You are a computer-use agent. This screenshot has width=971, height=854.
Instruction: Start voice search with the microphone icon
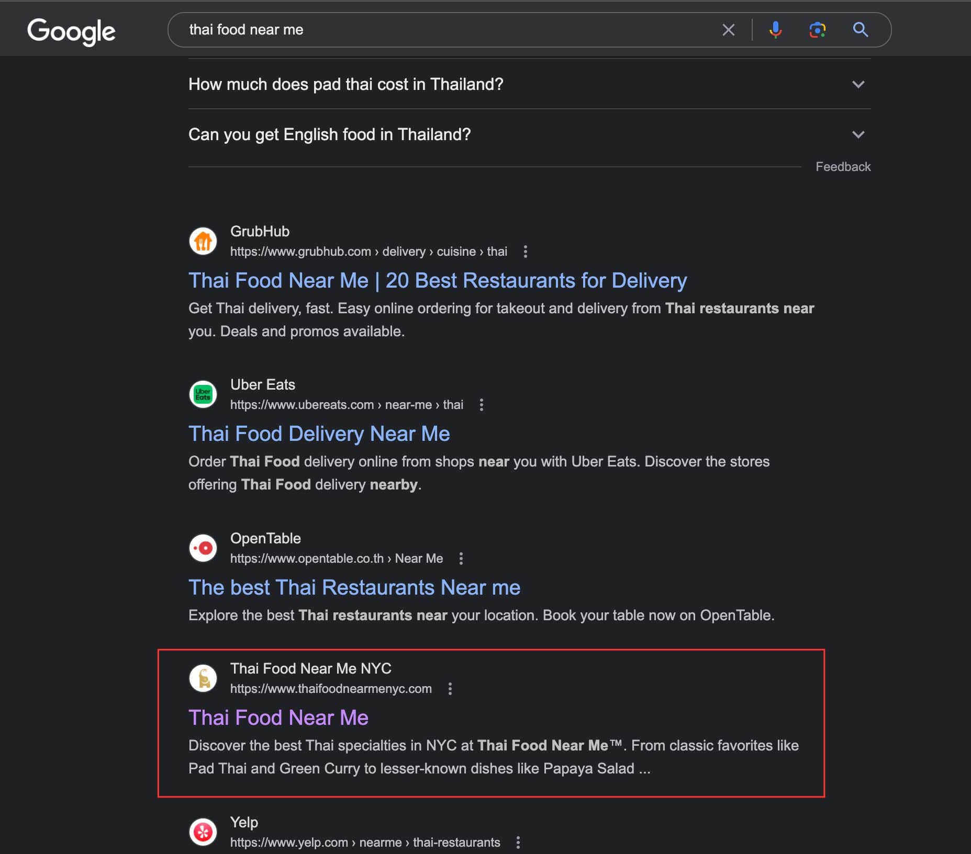(775, 30)
